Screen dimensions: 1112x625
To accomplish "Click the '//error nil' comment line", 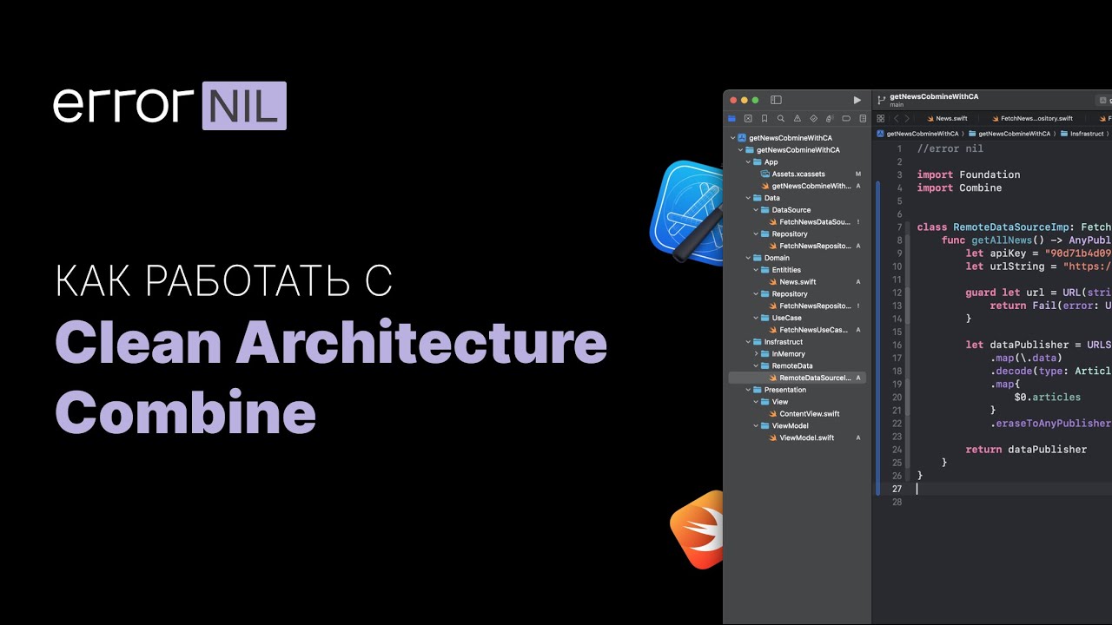I will pyautogui.click(x=950, y=148).
